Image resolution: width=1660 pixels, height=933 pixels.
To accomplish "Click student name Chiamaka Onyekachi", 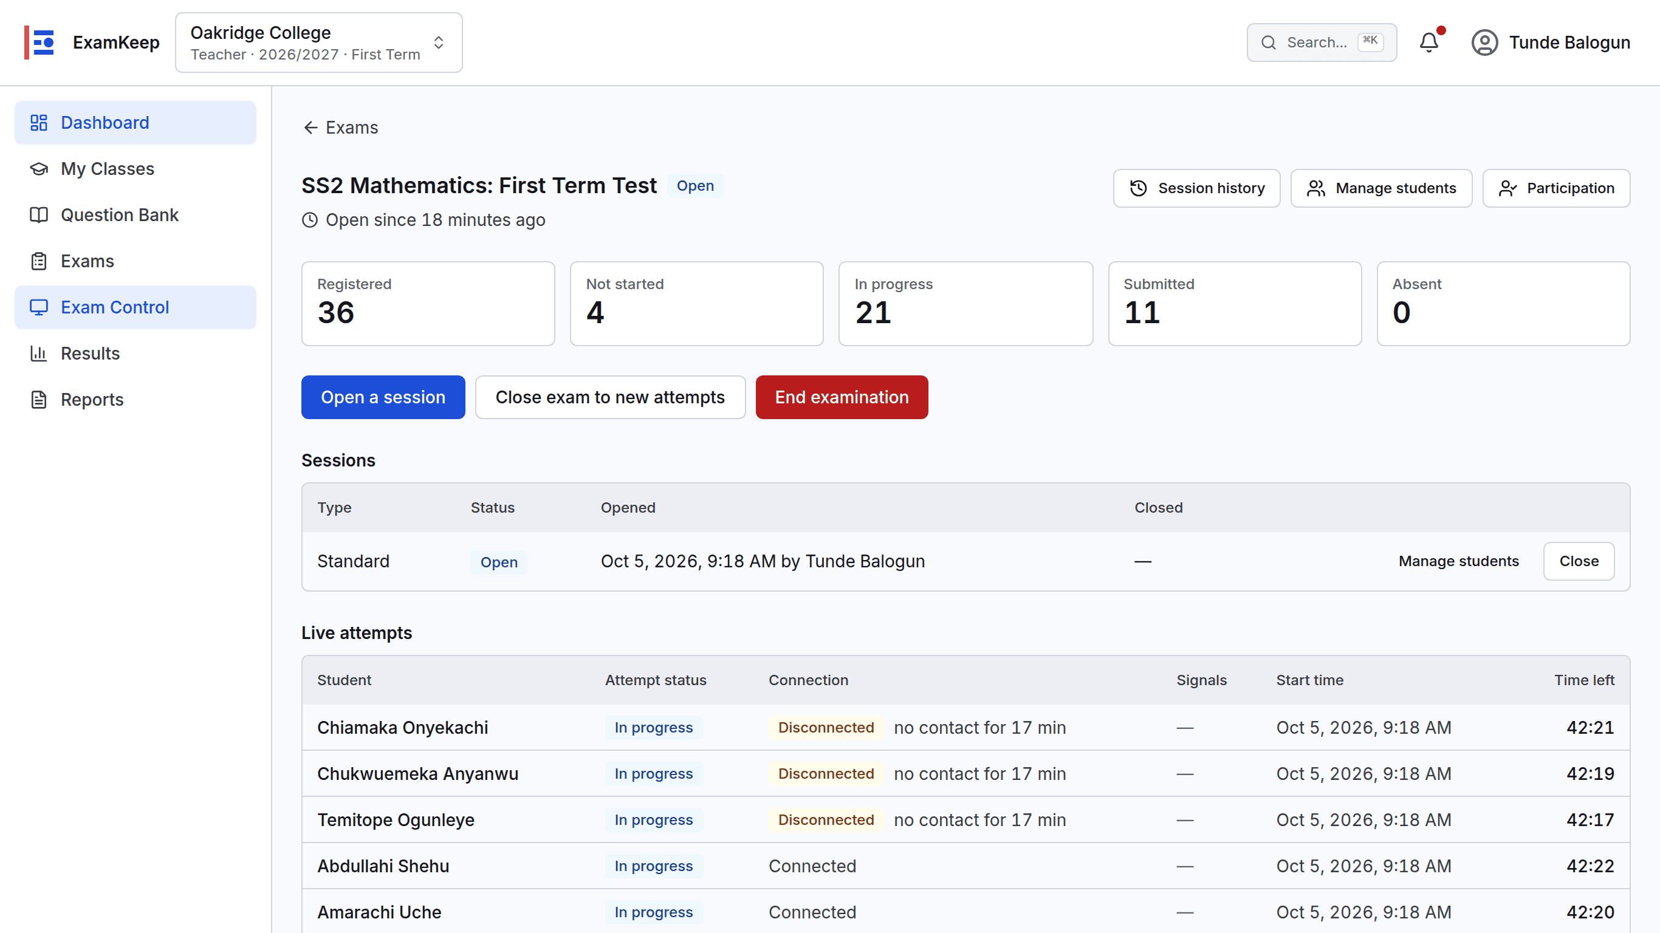I will pyautogui.click(x=403, y=728).
